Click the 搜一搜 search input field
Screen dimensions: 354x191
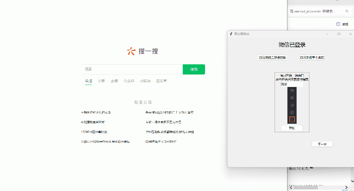coord(132,69)
